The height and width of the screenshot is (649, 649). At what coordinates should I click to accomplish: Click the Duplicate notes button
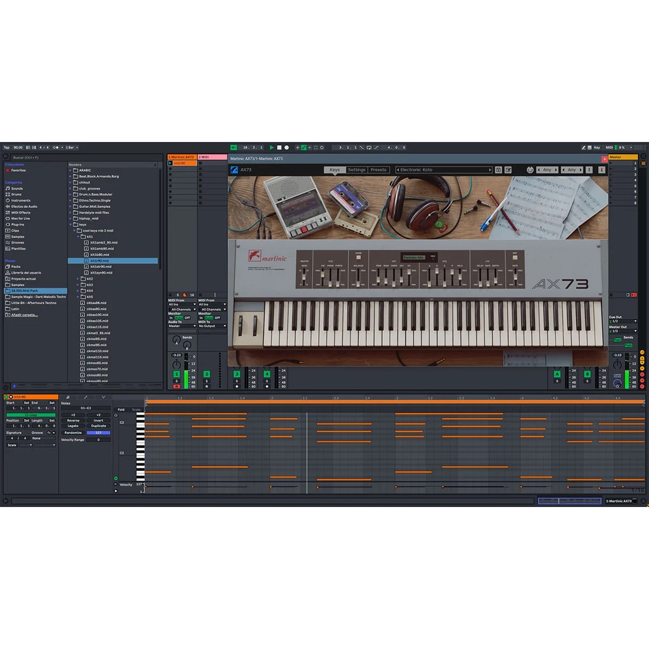[x=98, y=426]
